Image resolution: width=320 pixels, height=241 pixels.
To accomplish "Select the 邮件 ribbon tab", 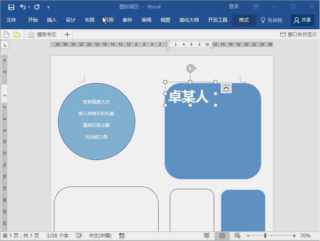I will [128, 20].
